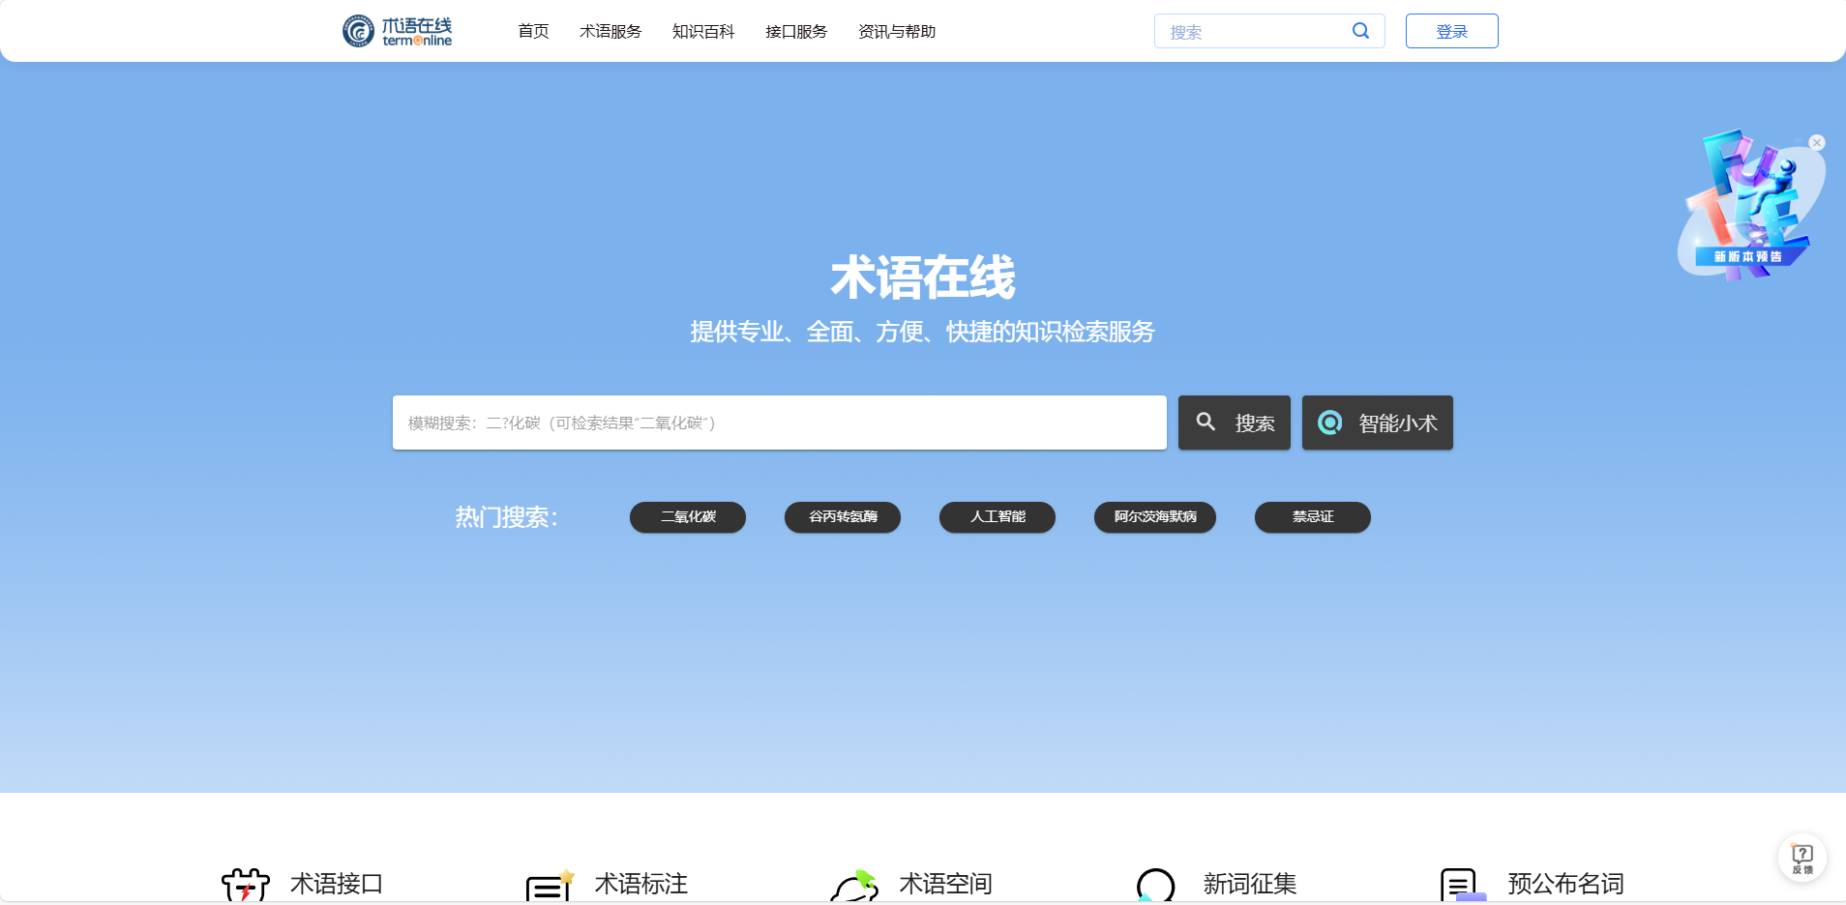Screen dimensions: 1846x905
Task: Click the magnifier icon in top search box
Action: [x=1360, y=31]
